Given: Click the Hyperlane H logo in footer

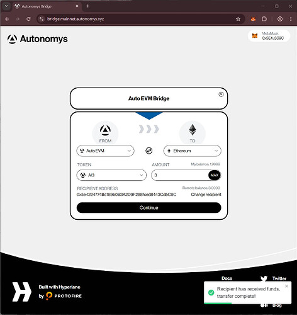Looking at the screenshot, I should click(21, 292).
